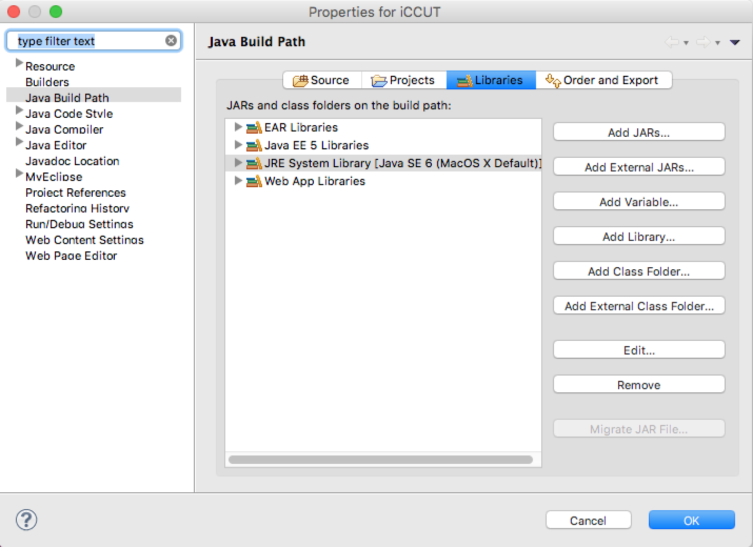Click Add External JARs button
The height and width of the screenshot is (547, 753).
[x=639, y=167]
